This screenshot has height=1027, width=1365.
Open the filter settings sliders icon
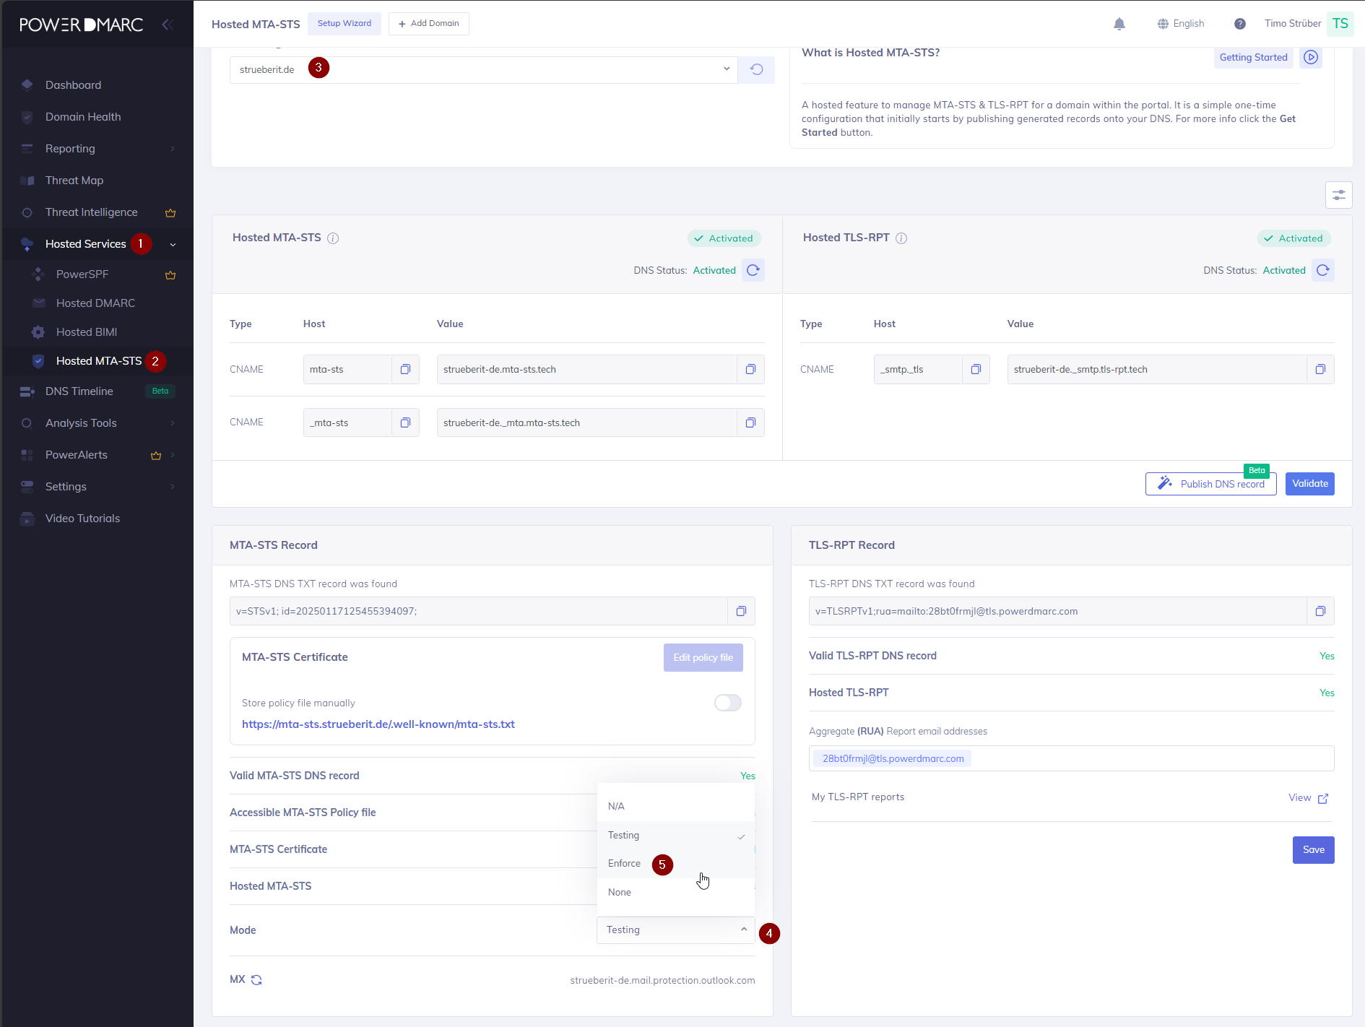[x=1338, y=195]
